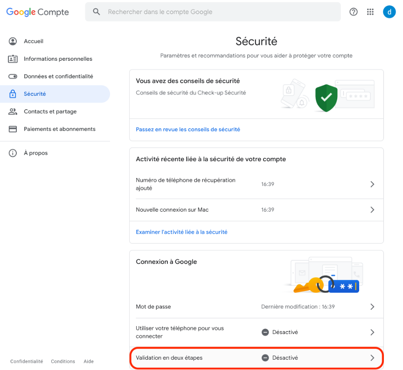Image resolution: width=403 pixels, height=370 pixels.
Task: Expand the Nouvelle connexion sur Mac chevron
Action: pyautogui.click(x=372, y=210)
